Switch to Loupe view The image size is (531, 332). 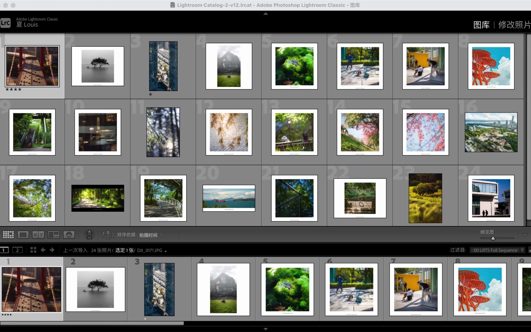pos(23,235)
